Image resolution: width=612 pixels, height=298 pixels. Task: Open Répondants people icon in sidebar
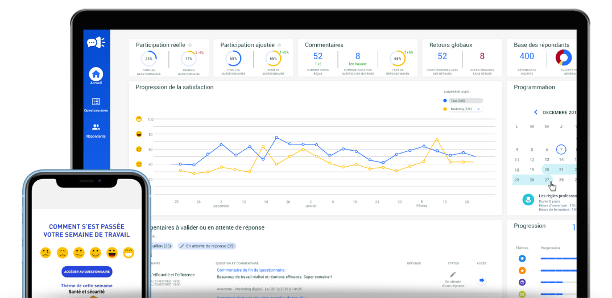(x=96, y=127)
